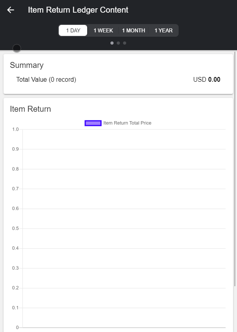Click the vertical scrollbar on the right
The height and width of the screenshot is (332, 237).
235,170
